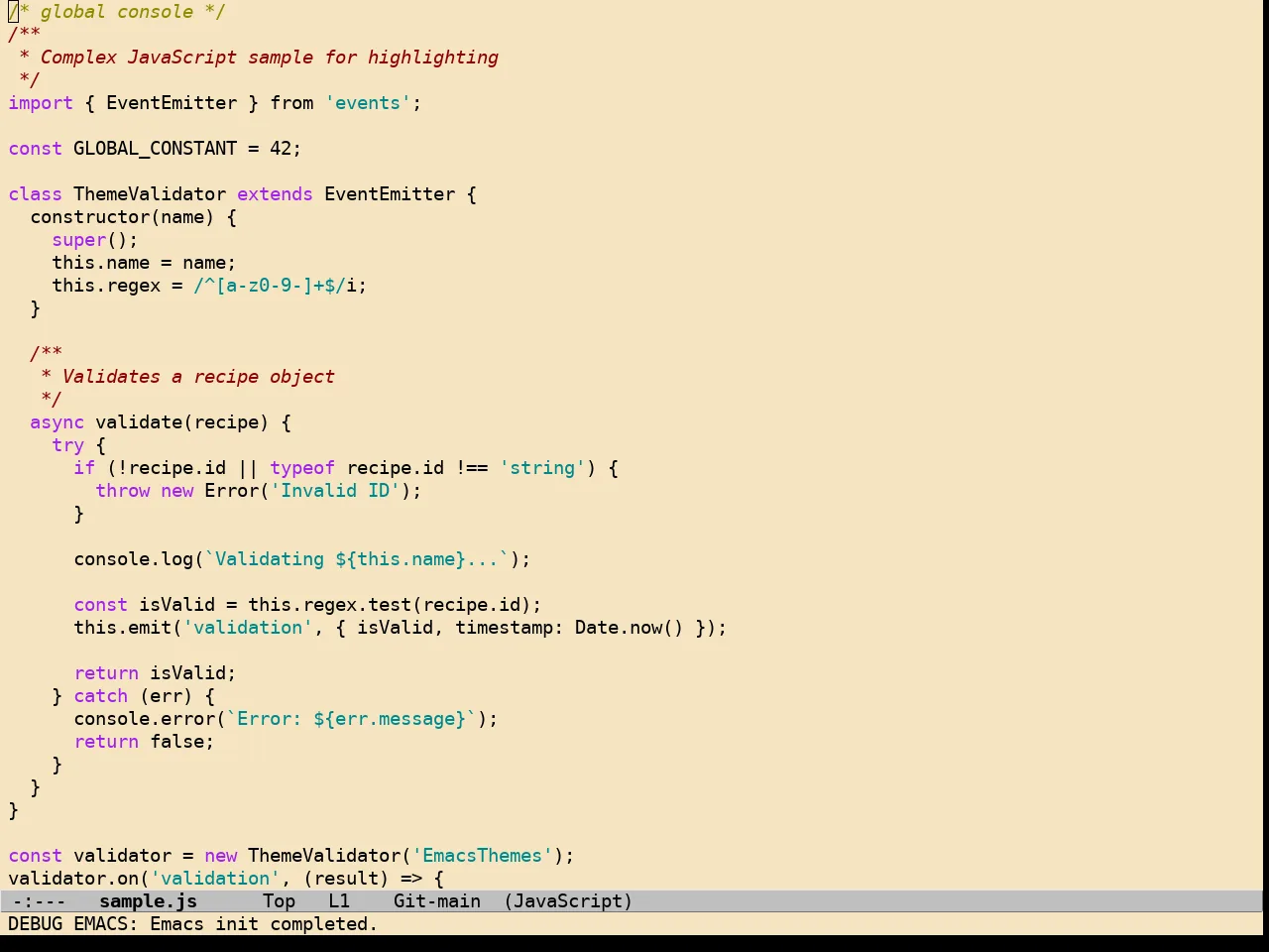Click the 'async' keyword
Screen dimensions: 1269x952
coord(57,422)
